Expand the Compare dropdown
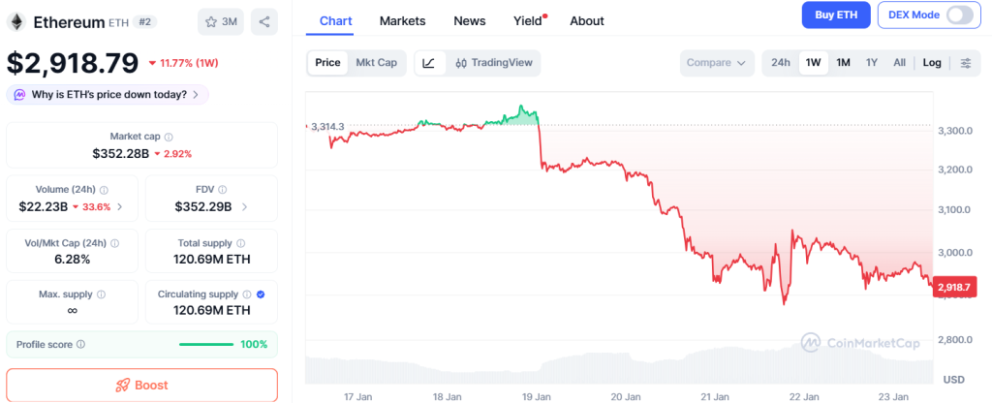Viewport: 992px width, 403px height. pyautogui.click(x=717, y=63)
